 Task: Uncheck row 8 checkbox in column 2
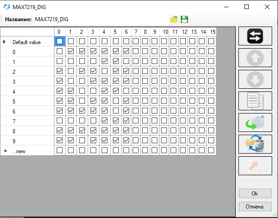(82, 131)
